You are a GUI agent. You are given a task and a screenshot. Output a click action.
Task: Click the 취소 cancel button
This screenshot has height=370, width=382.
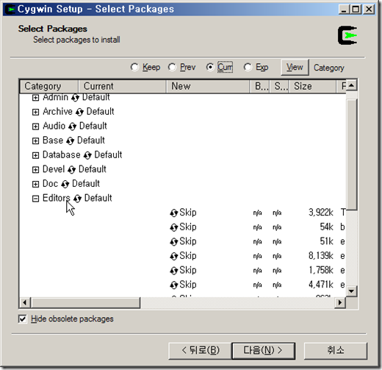(336, 351)
